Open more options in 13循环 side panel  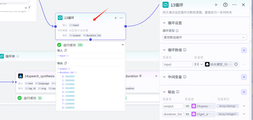pyautogui.click(x=234, y=5)
